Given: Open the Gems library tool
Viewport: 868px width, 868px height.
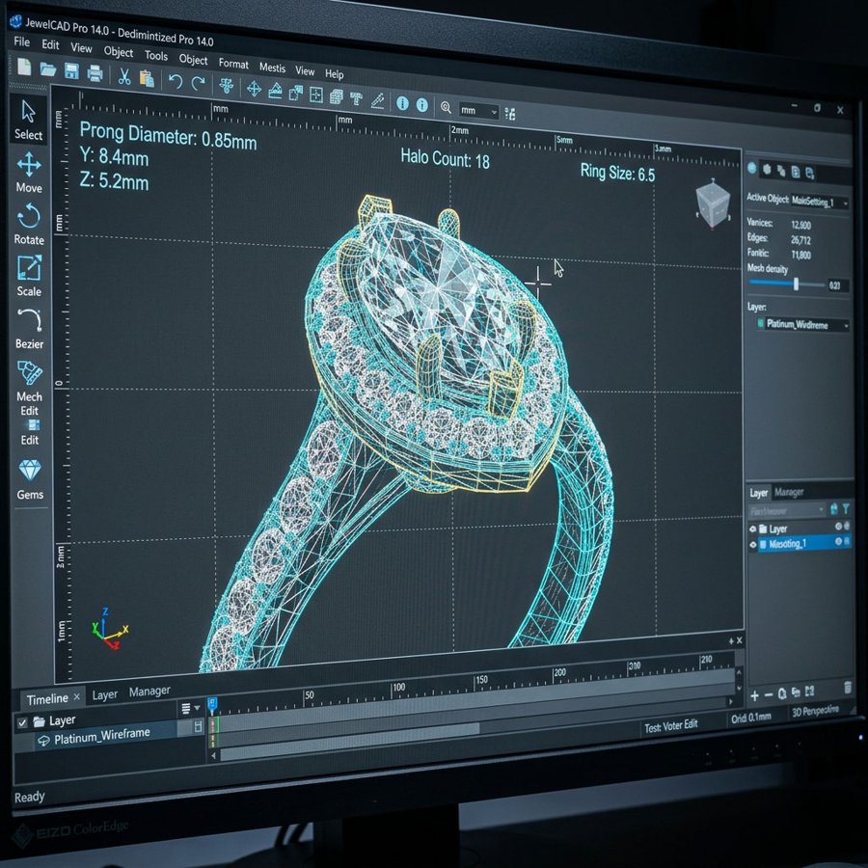Looking at the screenshot, I should pos(30,479).
